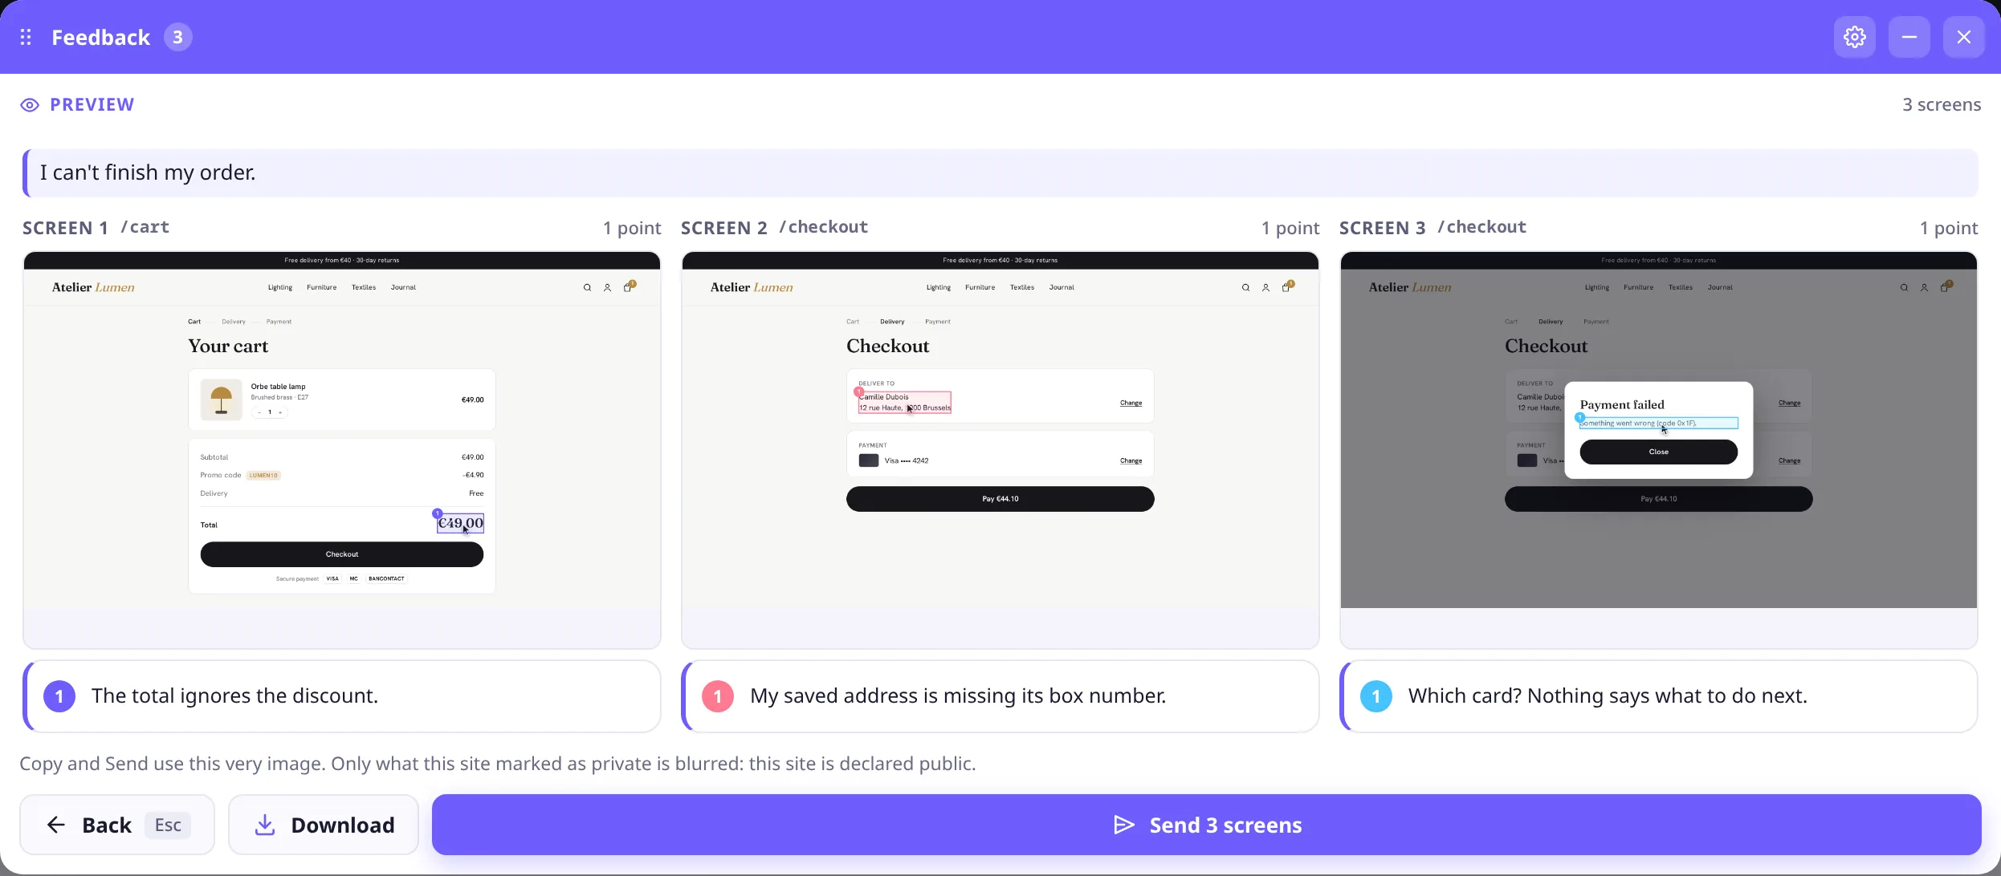Grab the drag handle dots beside Feedback
The image size is (2001, 876).
pos(26,37)
